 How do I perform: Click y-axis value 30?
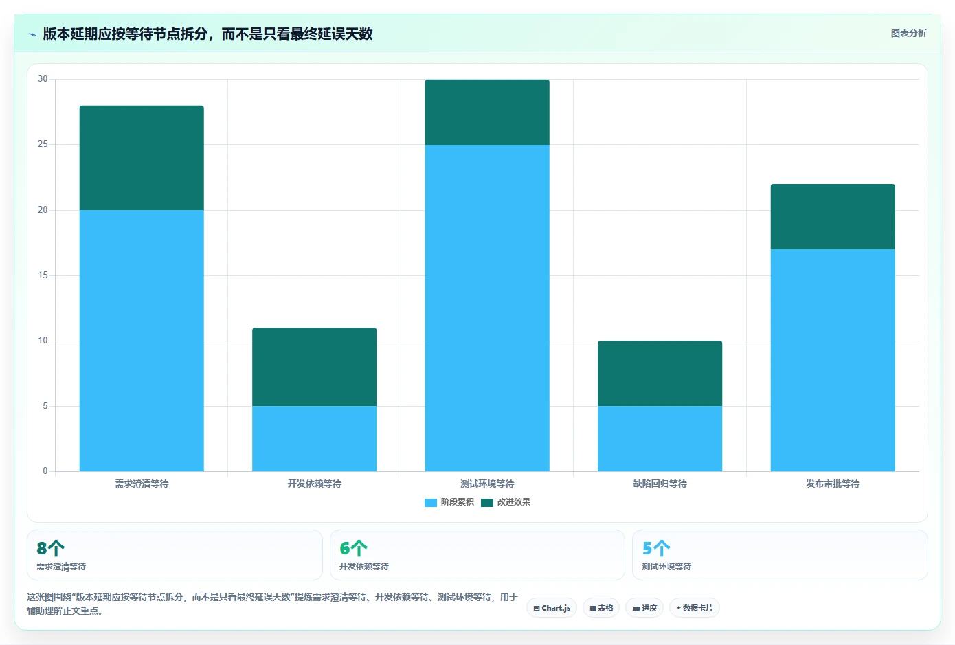coord(43,79)
